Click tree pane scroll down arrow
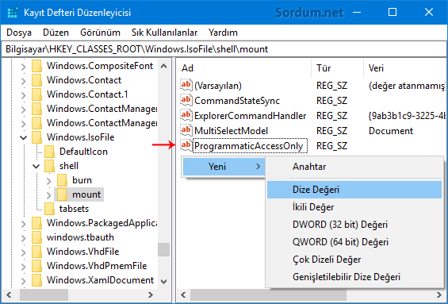Image resolution: width=448 pixels, height=304 pixels. [x=163, y=282]
